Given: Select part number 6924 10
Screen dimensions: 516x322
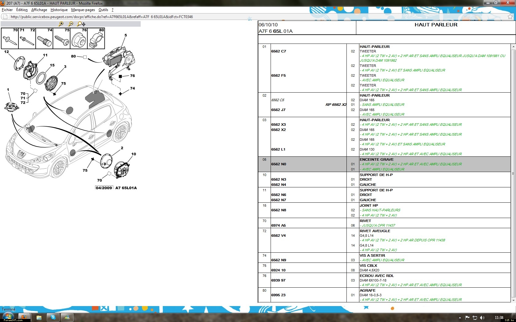Looking at the screenshot, I should pyautogui.click(x=278, y=270).
